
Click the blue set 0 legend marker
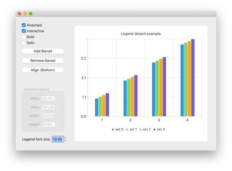(x=113, y=129)
